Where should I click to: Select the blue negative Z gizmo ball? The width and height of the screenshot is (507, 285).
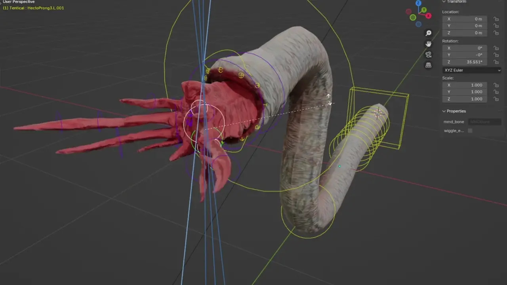coord(418,24)
